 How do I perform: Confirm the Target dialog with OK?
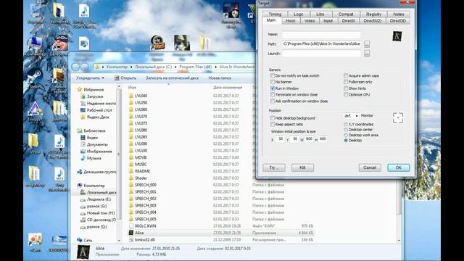click(x=399, y=167)
